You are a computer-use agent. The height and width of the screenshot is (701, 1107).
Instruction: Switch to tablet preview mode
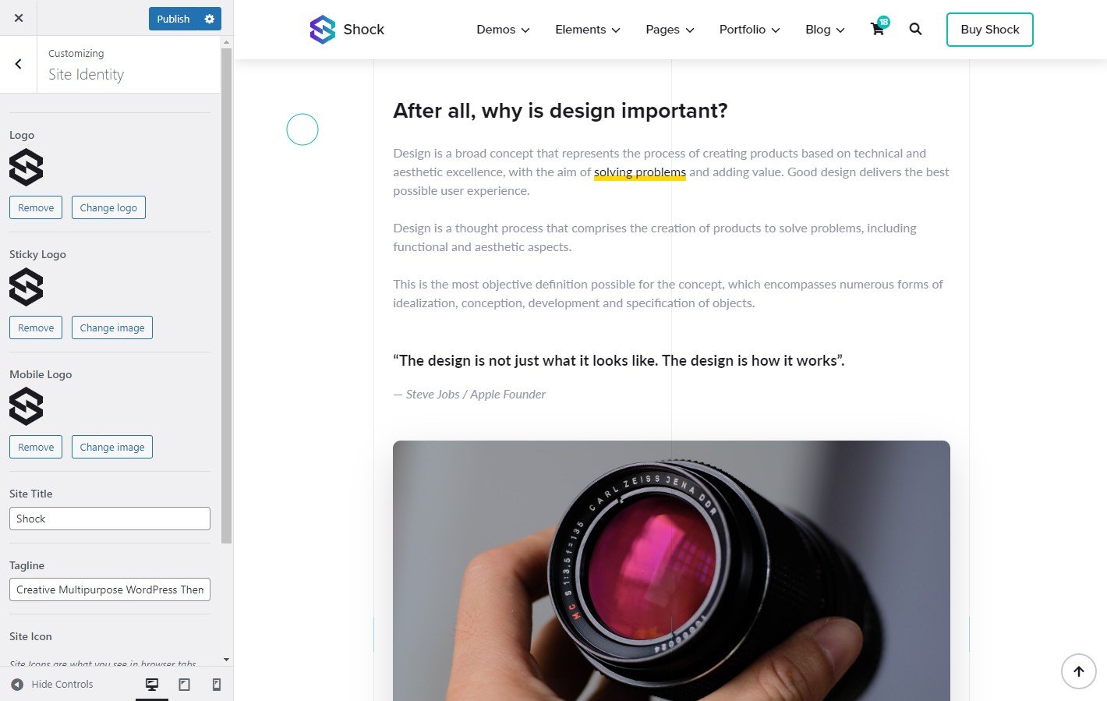[185, 685]
